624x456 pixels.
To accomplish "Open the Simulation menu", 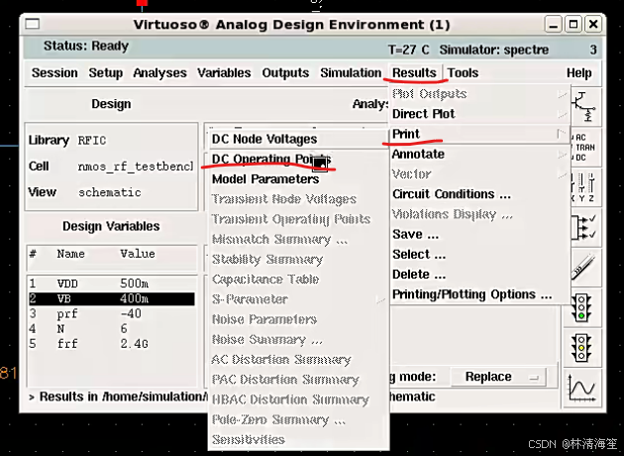I will click(351, 73).
